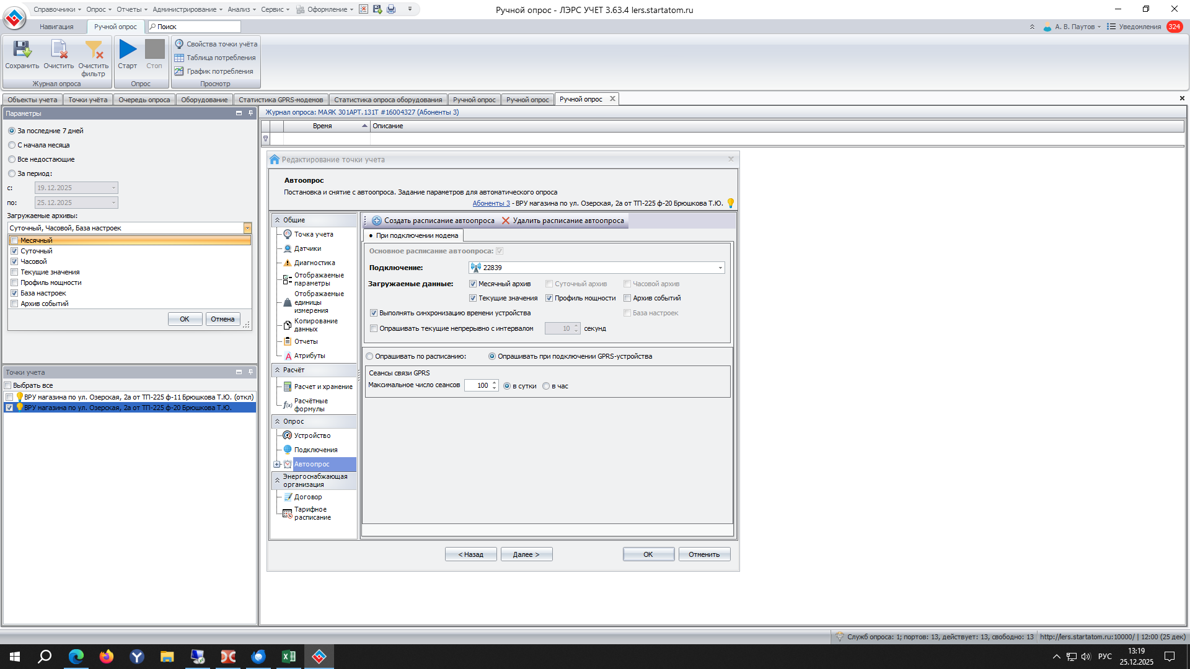Select Диагностика warning tree item
Viewport: 1190px width, 669px height.
[314, 263]
